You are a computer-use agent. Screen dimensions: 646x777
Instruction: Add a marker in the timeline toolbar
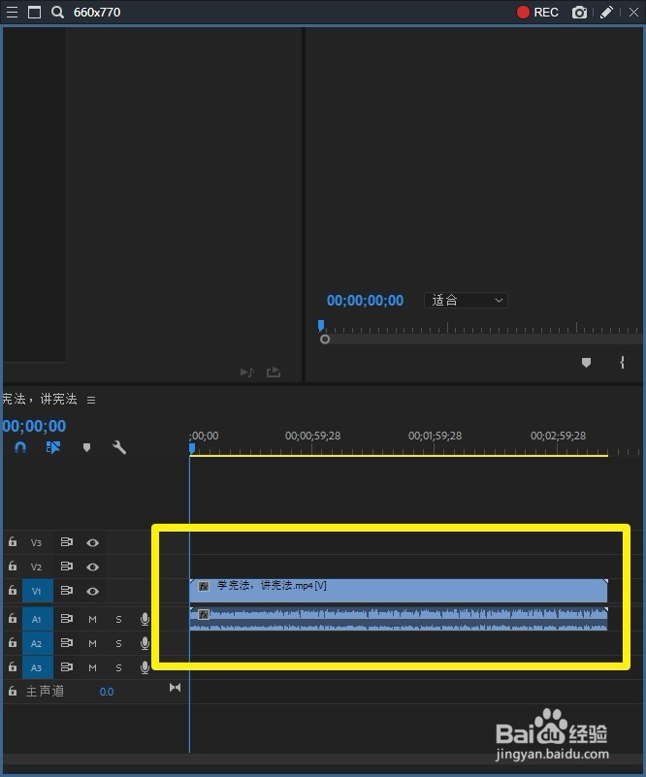[x=86, y=447]
